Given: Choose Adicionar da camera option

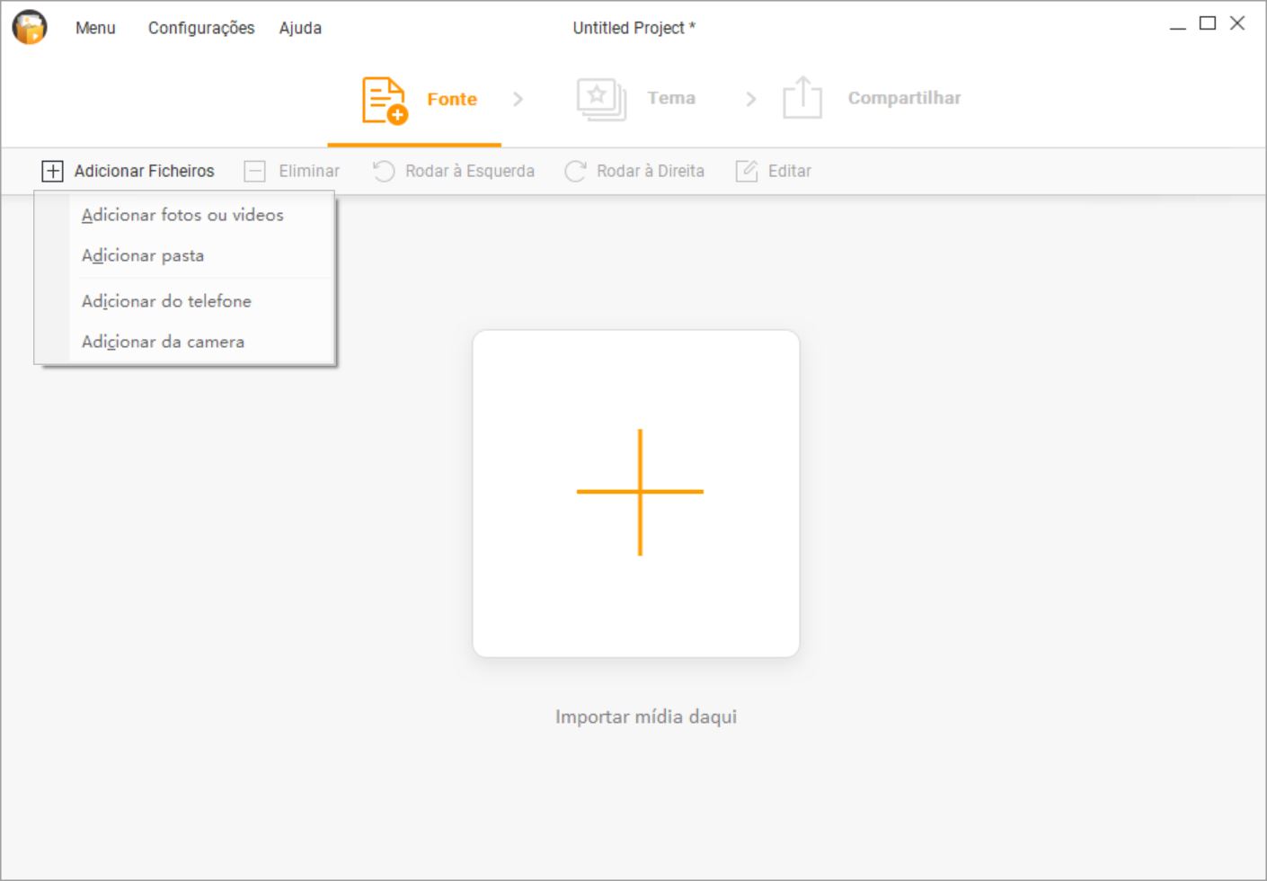Looking at the screenshot, I should point(163,342).
